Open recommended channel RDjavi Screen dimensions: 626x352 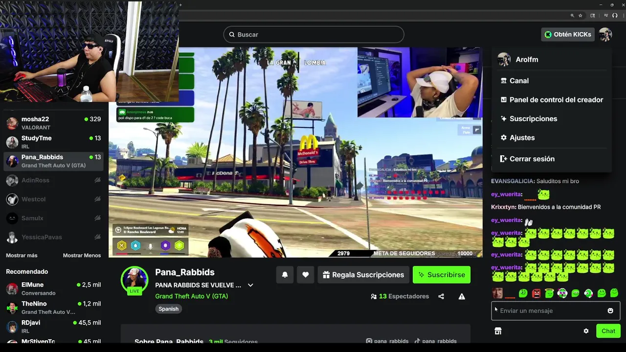(x=53, y=327)
